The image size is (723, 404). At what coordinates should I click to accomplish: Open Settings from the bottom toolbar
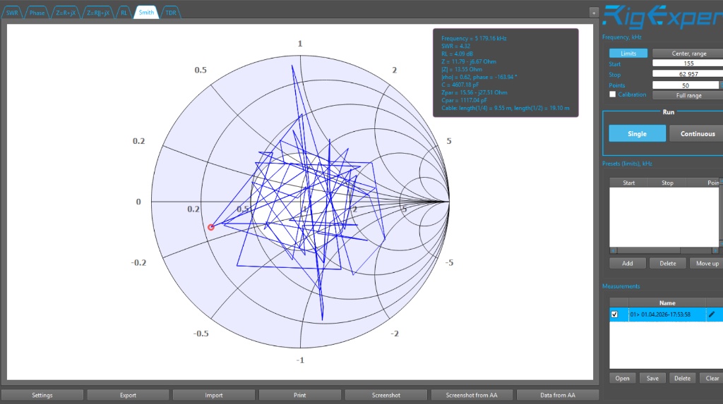[42, 396]
